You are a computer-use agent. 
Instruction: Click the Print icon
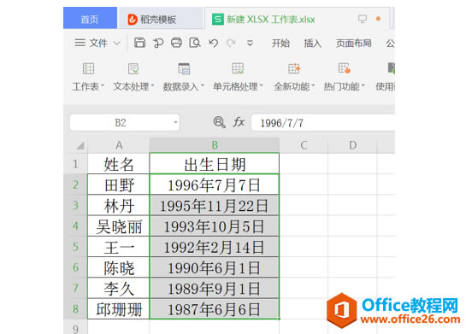[176, 43]
